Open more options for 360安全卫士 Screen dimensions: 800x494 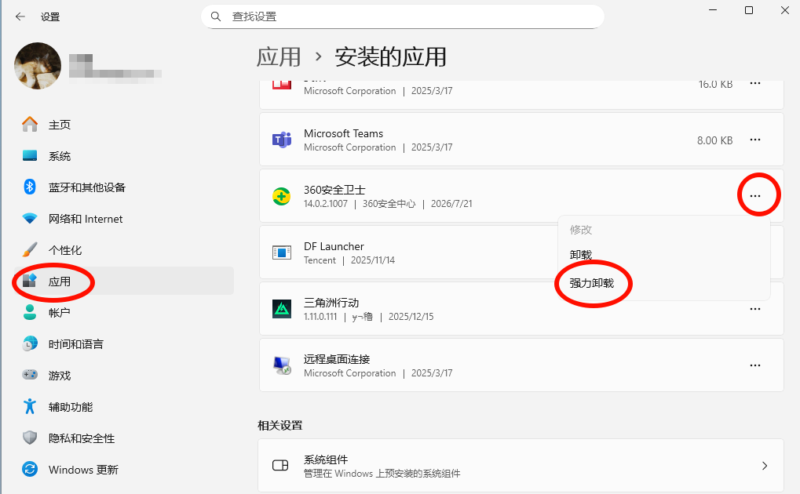[755, 196]
